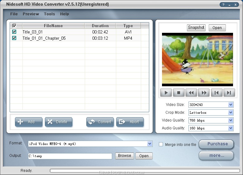Screen dimensions: 243x175
Task: Minimize the Nidesoft converter window
Action: pyautogui.click(x=229, y=4)
